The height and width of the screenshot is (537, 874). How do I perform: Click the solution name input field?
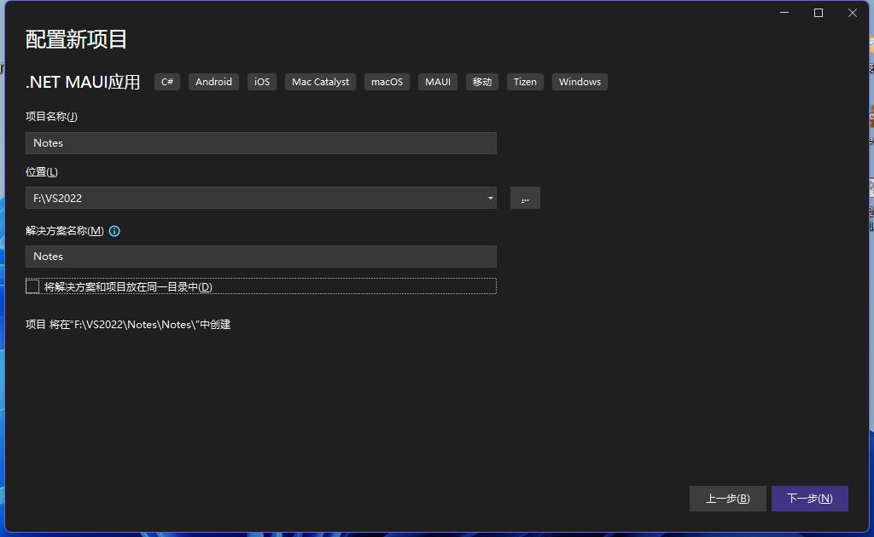pos(261,257)
